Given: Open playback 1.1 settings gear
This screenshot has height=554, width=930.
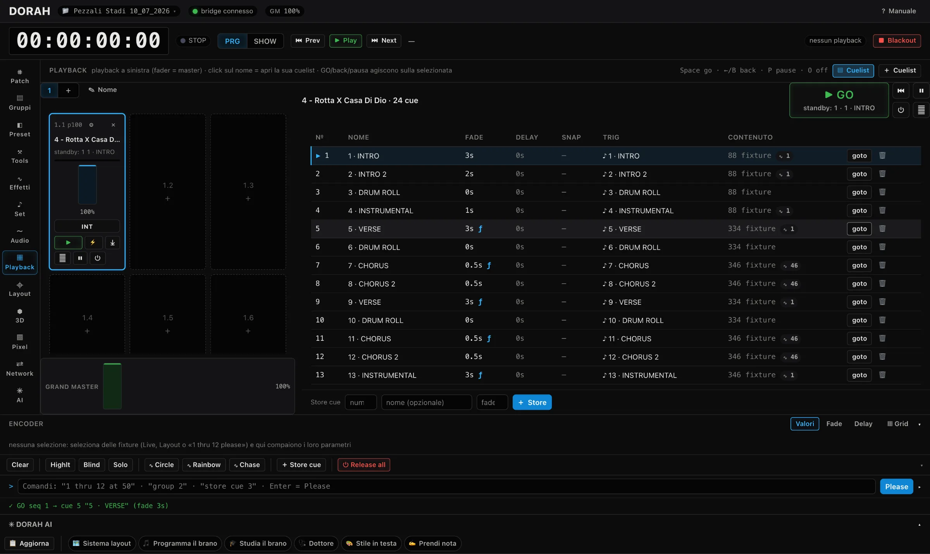Looking at the screenshot, I should [91, 125].
